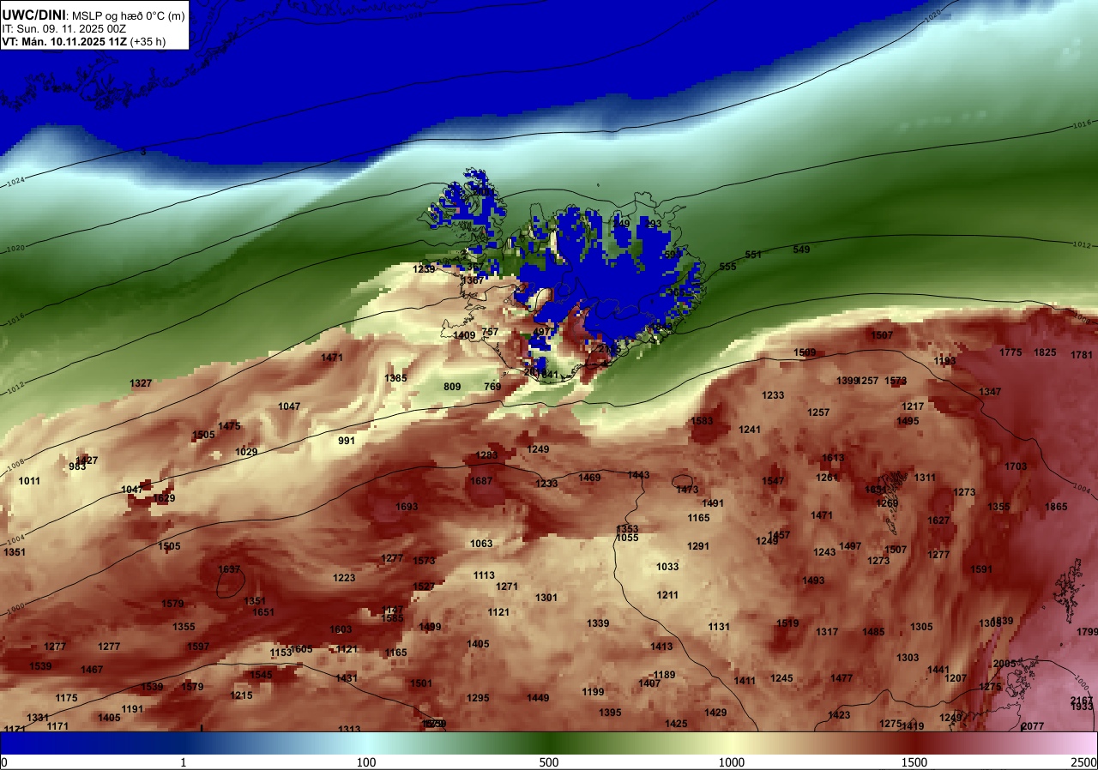Viewport: 1098px width, 770px height.
Task: Click the 'MSLP og hæð 0°C (m)' label
Action: pos(129,15)
